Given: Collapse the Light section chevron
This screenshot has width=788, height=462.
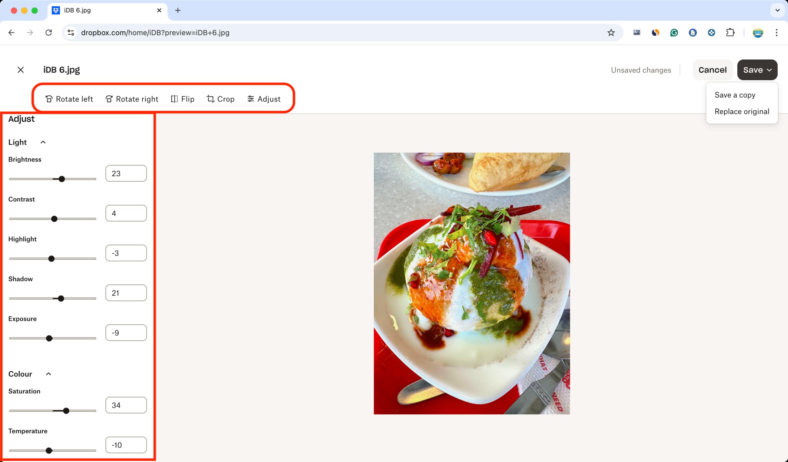Looking at the screenshot, I should (x=43, y=142).
